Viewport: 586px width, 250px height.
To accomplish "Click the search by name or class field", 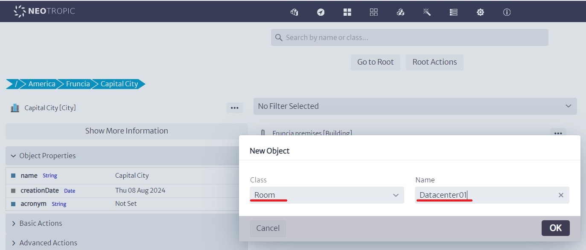I will (409, 37).
